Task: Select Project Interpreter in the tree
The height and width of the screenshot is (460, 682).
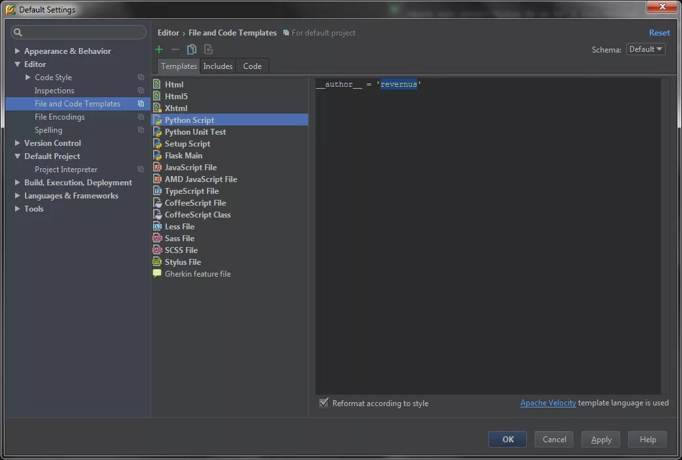Action: click(x=66, y=170)
